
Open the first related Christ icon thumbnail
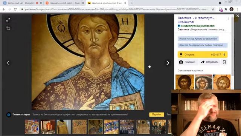(x=185, y=82)
